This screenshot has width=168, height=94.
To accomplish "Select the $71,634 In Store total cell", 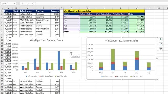I will point(88,32).
